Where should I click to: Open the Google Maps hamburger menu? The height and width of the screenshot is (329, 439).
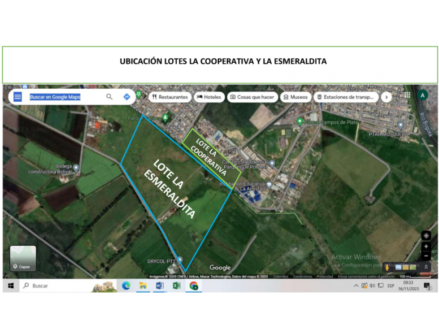(x=17, y=97)
